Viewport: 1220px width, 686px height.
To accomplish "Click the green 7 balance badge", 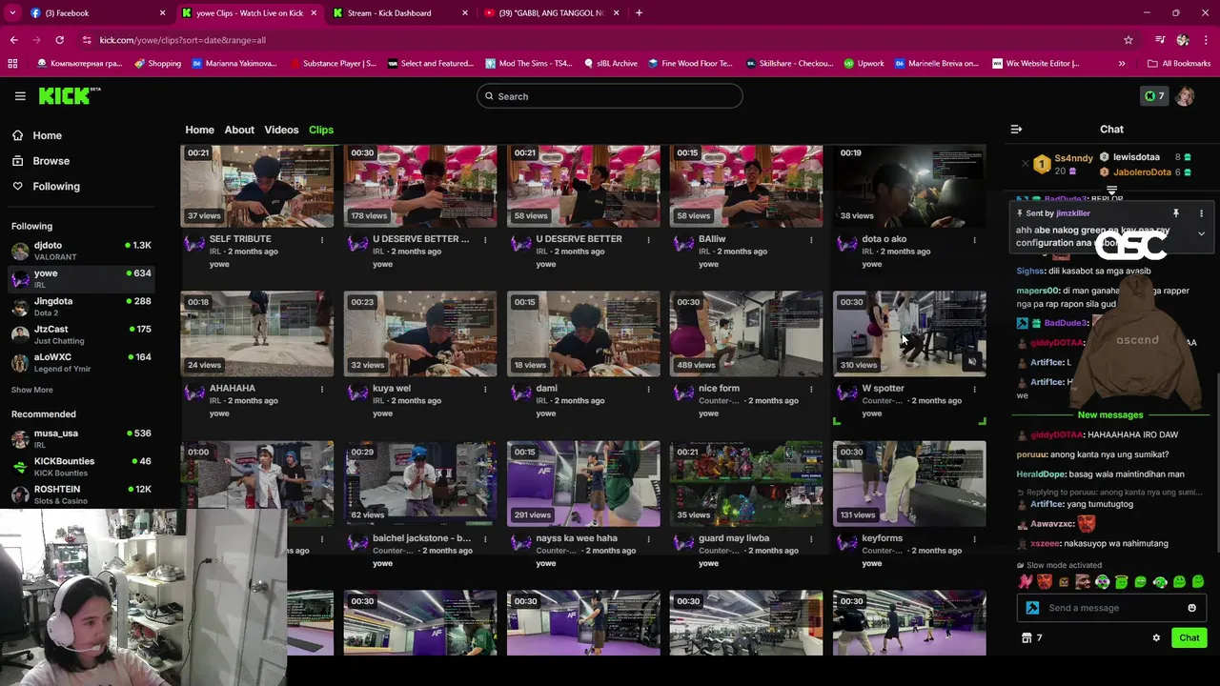I will 1154,96.
